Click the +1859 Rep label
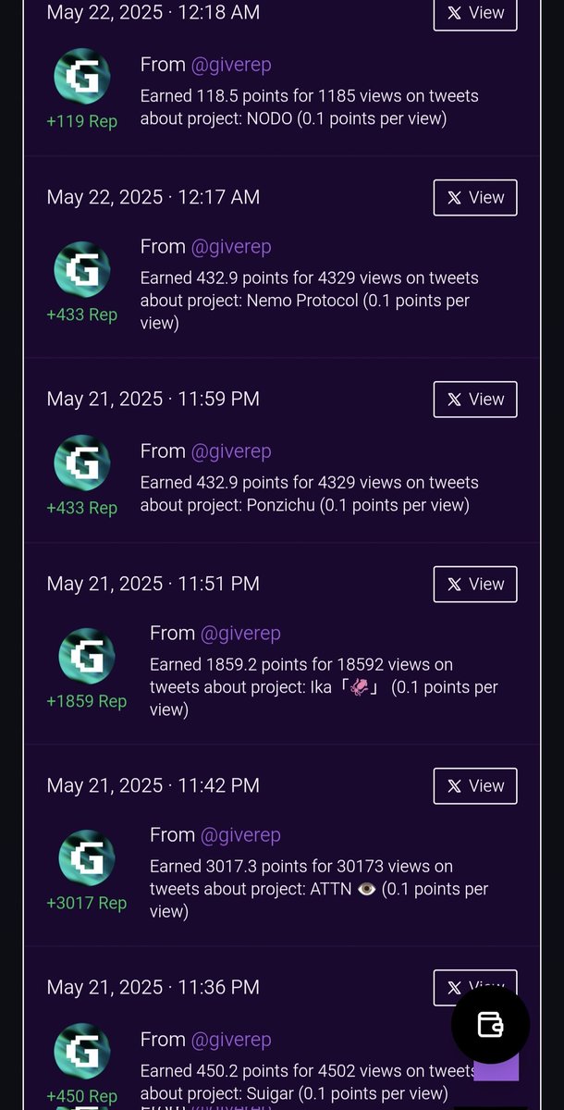This screenshot has width=564, height=1110. (x=87, y=701)
